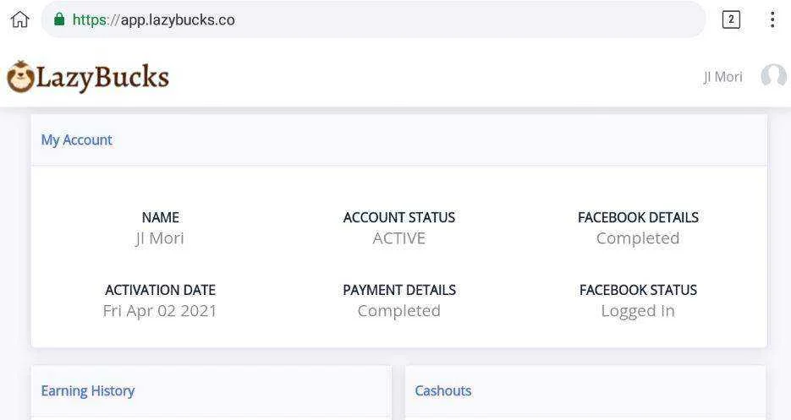Click the LazyBucks sloth logo icon
The height and width of the screenshot is (420, 791).
20,77
